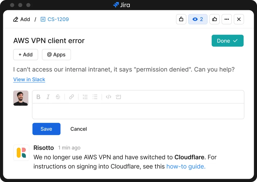Viewport: 257px width, 182px height.
Task: Click the @ Apps button
Action: (x=56, y=55)
